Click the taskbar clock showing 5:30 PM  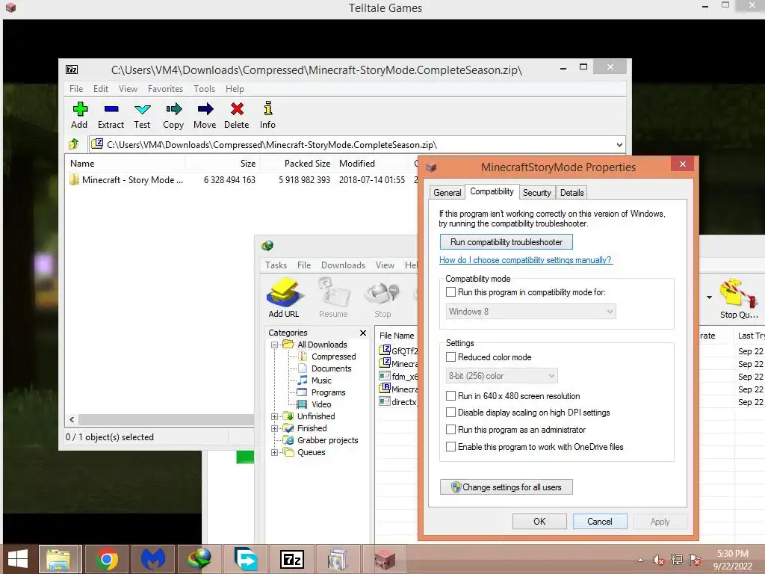click(732, 560)
